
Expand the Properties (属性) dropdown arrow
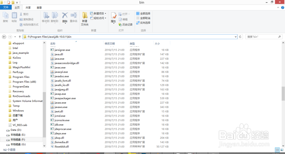pyautogui.click(x=113, y=23)
